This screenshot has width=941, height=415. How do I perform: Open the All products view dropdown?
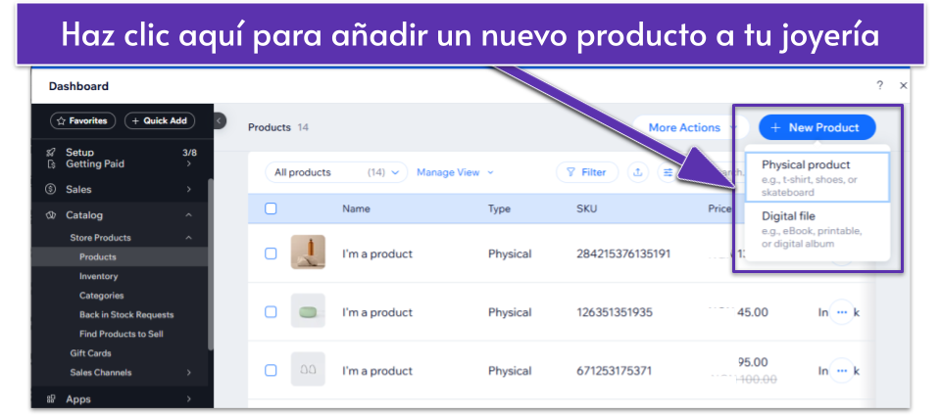(x=336, y=172)
